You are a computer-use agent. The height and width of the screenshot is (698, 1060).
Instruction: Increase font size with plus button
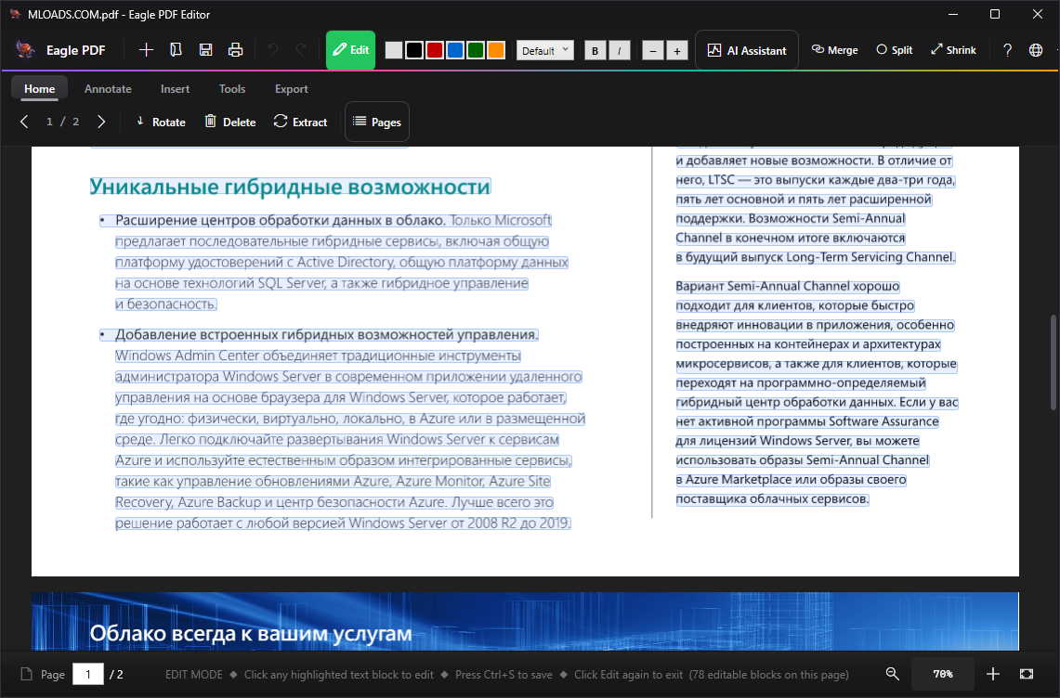(x=677, y=51)
